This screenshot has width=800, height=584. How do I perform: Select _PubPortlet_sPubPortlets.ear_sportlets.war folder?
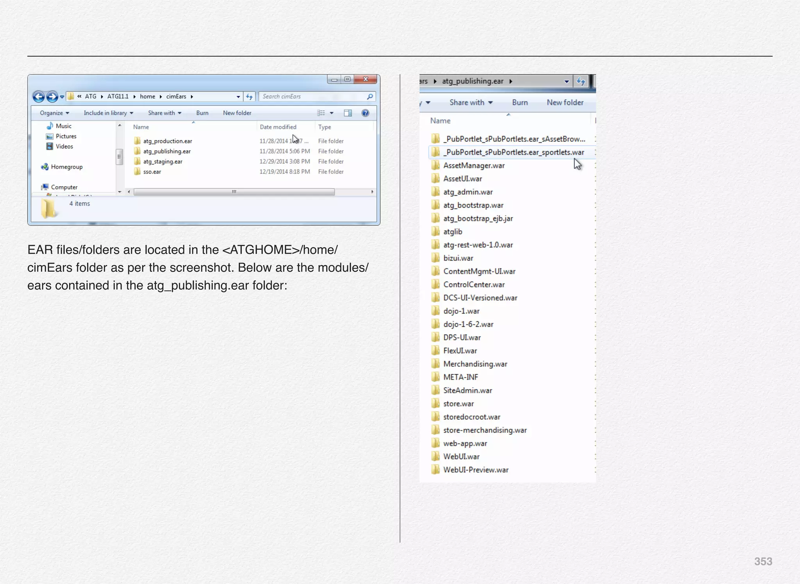(x=512, y=152)
